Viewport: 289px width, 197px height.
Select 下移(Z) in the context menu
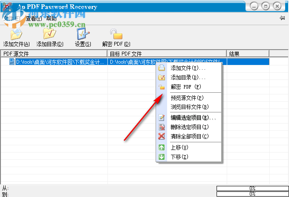click(x=179, y=157)
